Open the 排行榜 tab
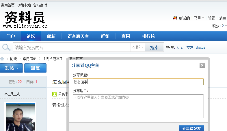The width and height of the screenshot is (227, 131). tap(148, 36)
